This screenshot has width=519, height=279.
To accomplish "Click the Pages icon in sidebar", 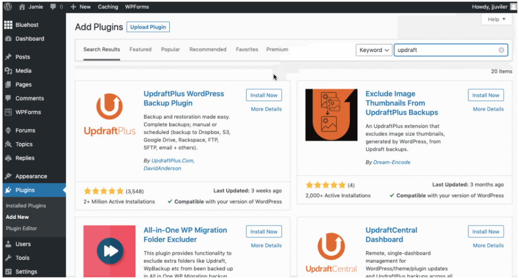I will click(x=8, y=84).
